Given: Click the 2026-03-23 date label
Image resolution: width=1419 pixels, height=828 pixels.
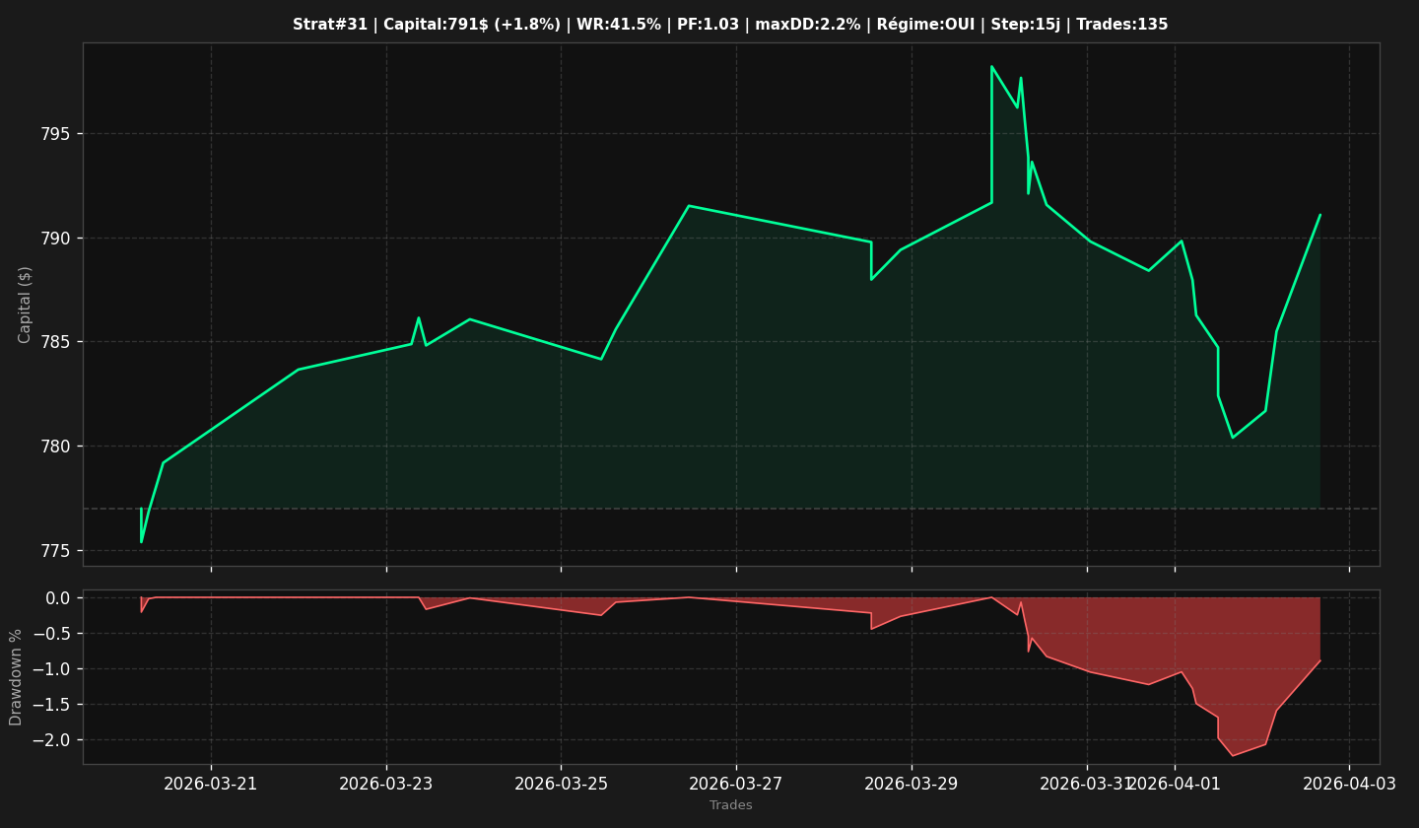Looking at the screenshot, I should [x=386, y=784].
